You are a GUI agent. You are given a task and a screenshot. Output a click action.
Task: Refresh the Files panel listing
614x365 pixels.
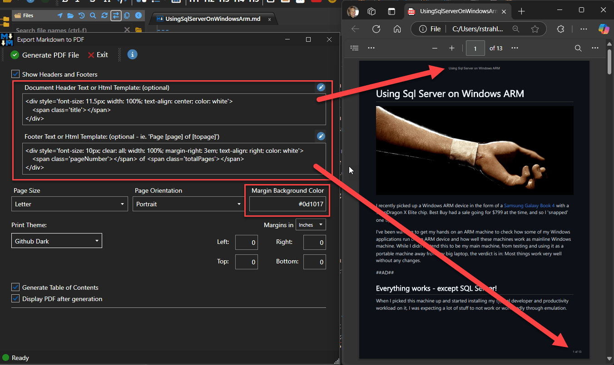104,15
